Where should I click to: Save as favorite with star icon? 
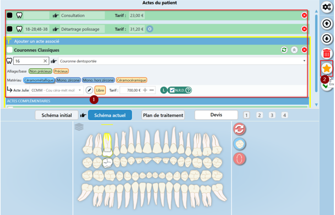(x=327, y=69)
